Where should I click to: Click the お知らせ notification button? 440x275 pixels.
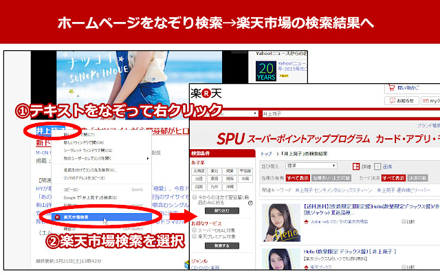point(401,100)
